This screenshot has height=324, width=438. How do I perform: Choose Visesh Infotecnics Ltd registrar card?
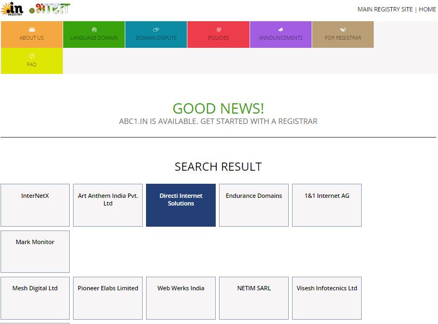[x=327, y=298]
